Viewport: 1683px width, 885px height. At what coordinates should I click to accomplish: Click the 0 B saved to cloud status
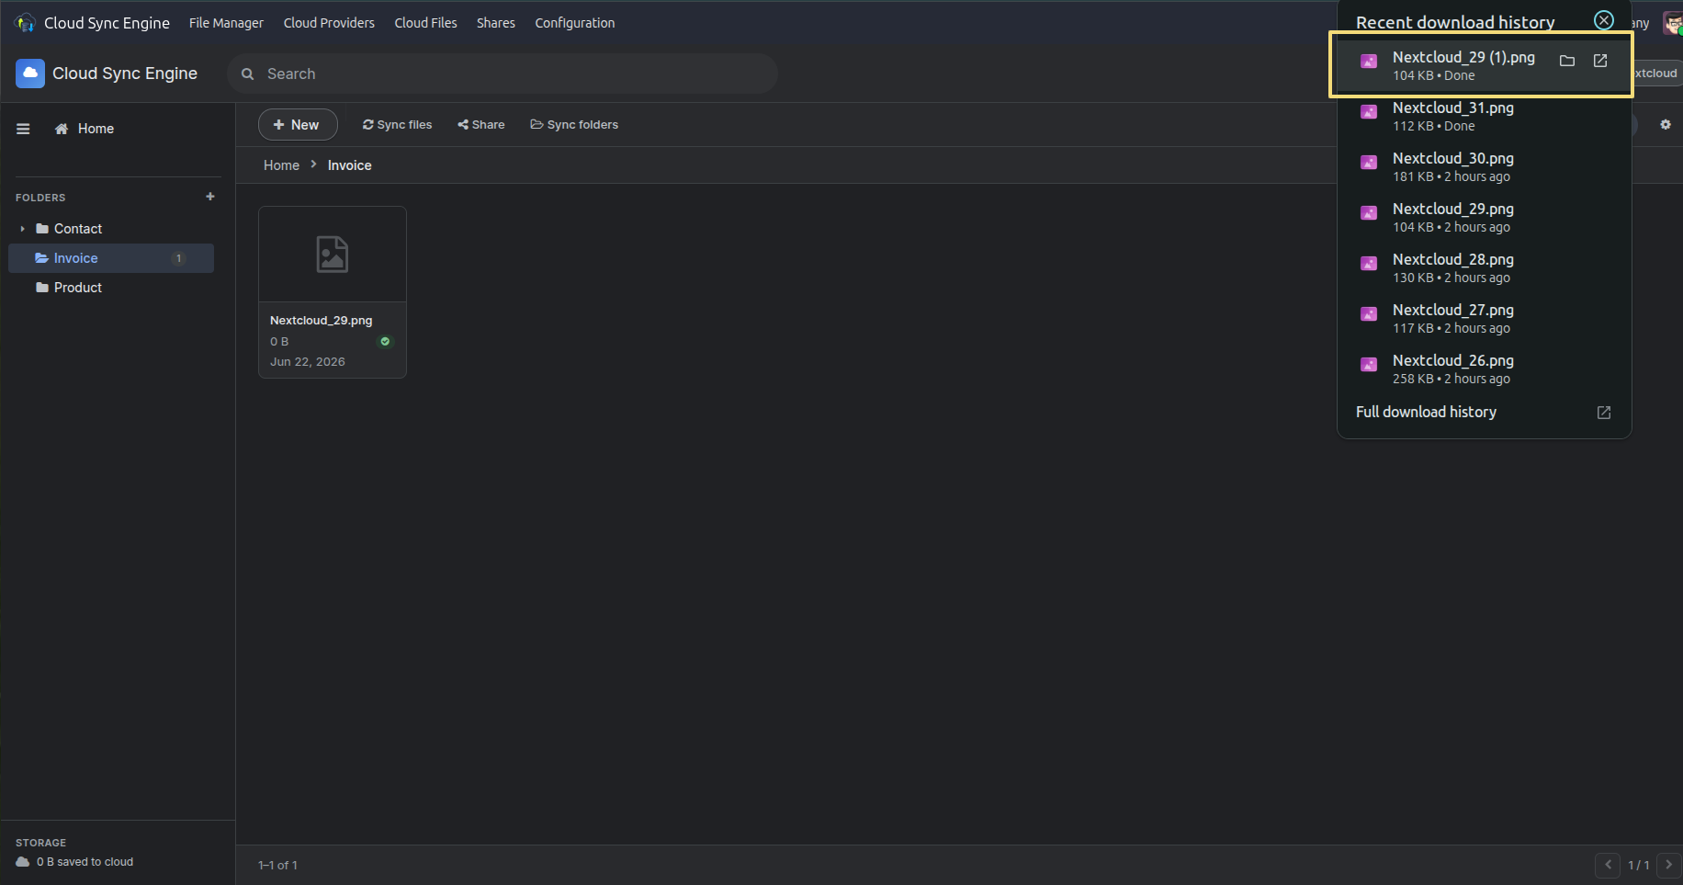[74, 862]
